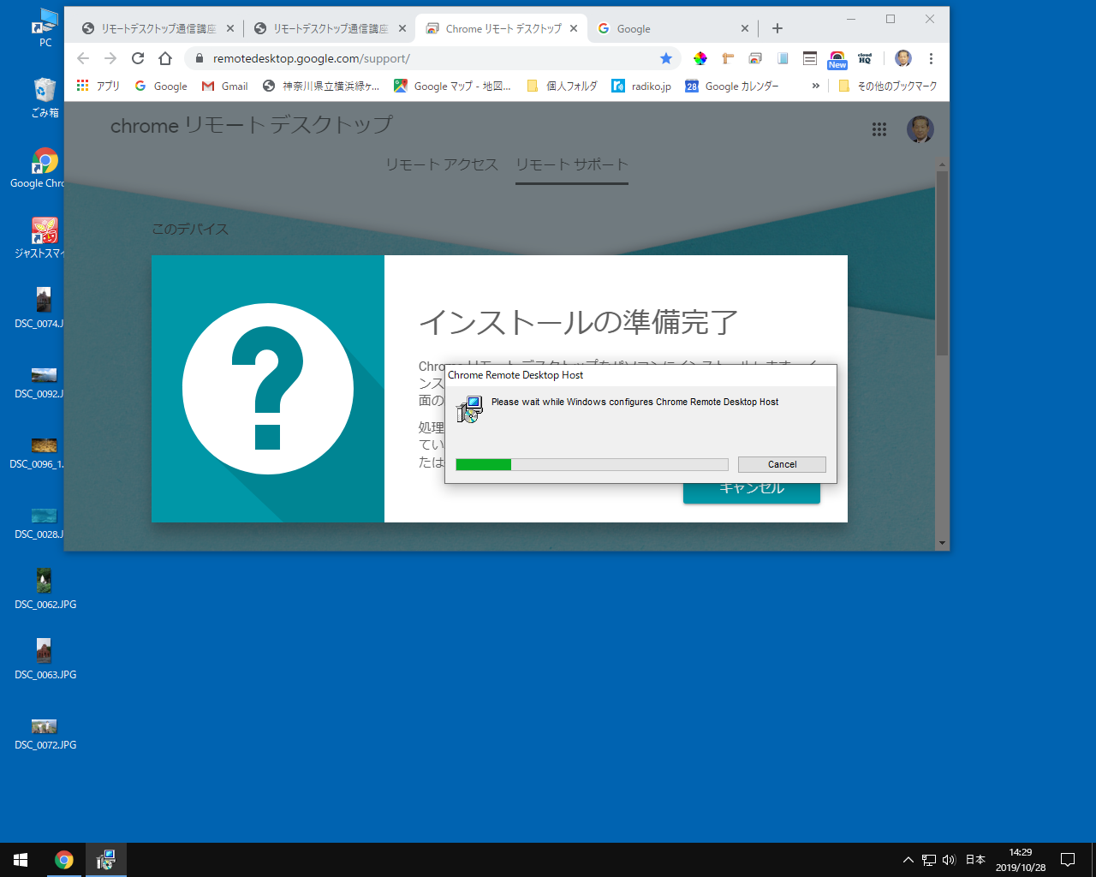Open the volume tray icon

coord(949,860)
